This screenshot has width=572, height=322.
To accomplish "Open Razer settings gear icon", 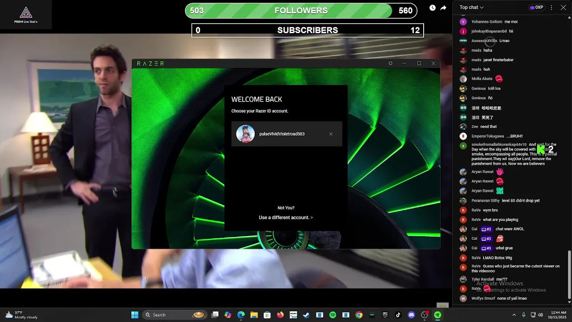I will (391, 64).
